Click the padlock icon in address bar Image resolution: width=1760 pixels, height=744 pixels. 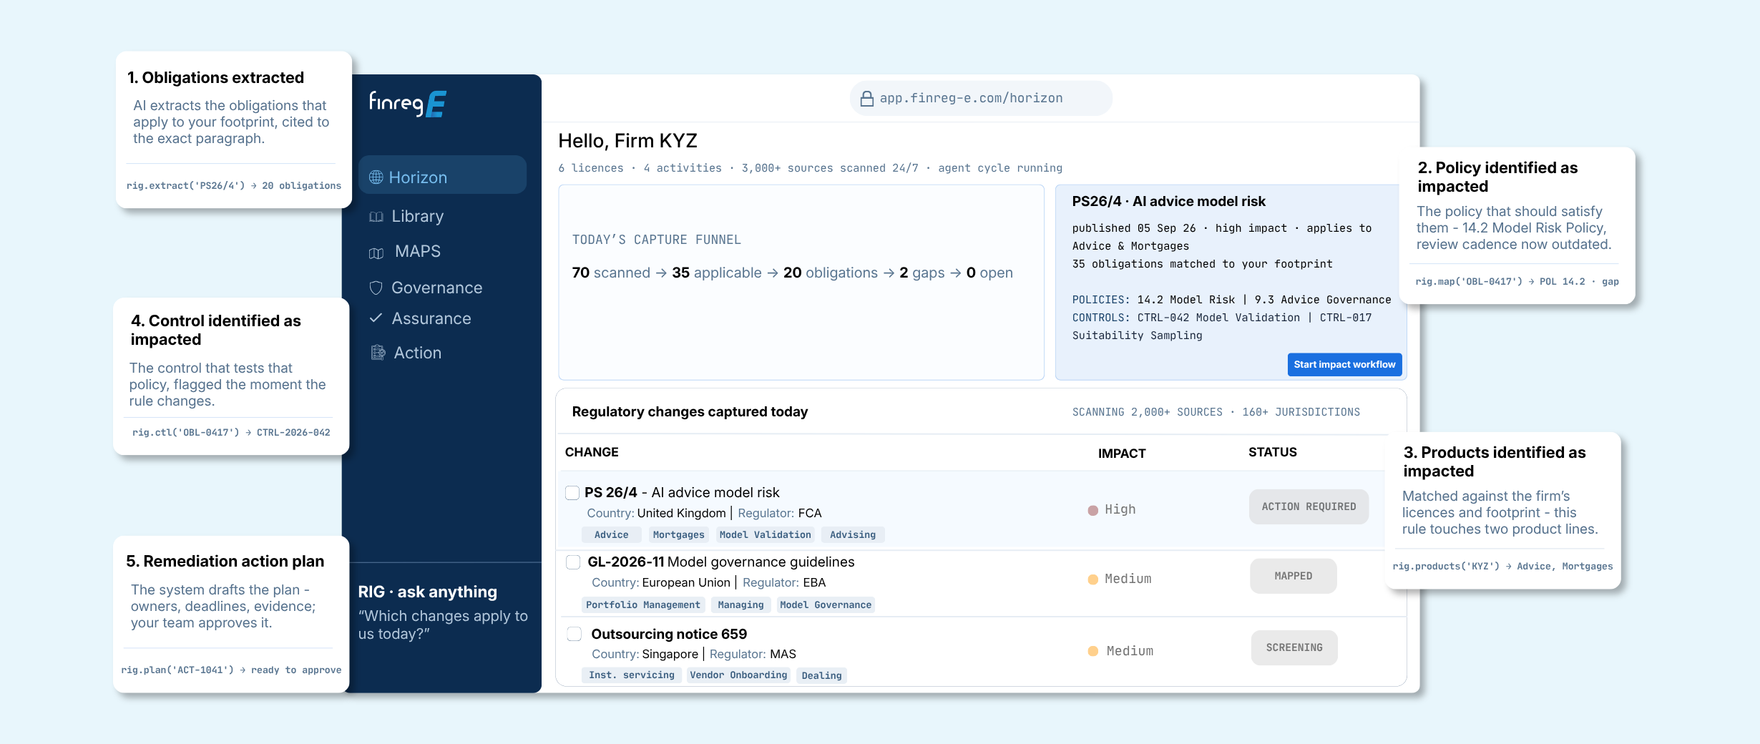866,99
